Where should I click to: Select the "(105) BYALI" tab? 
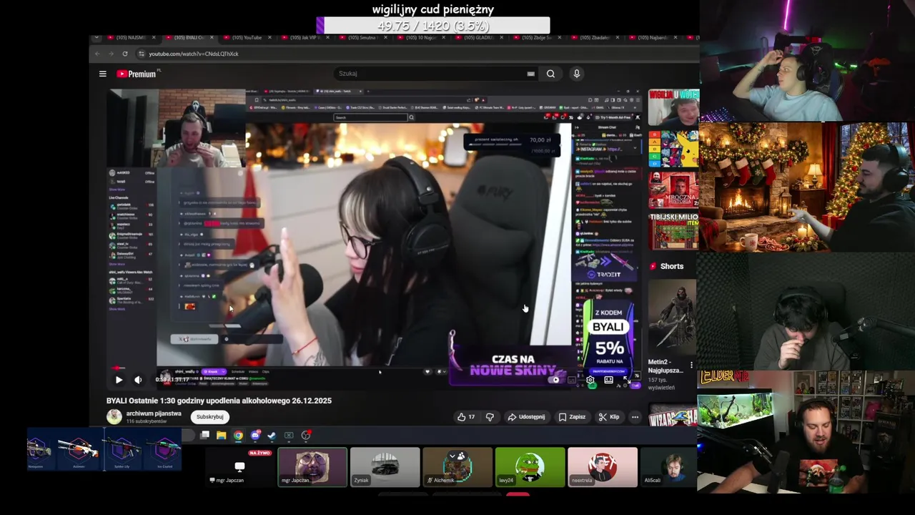(188, 37)
